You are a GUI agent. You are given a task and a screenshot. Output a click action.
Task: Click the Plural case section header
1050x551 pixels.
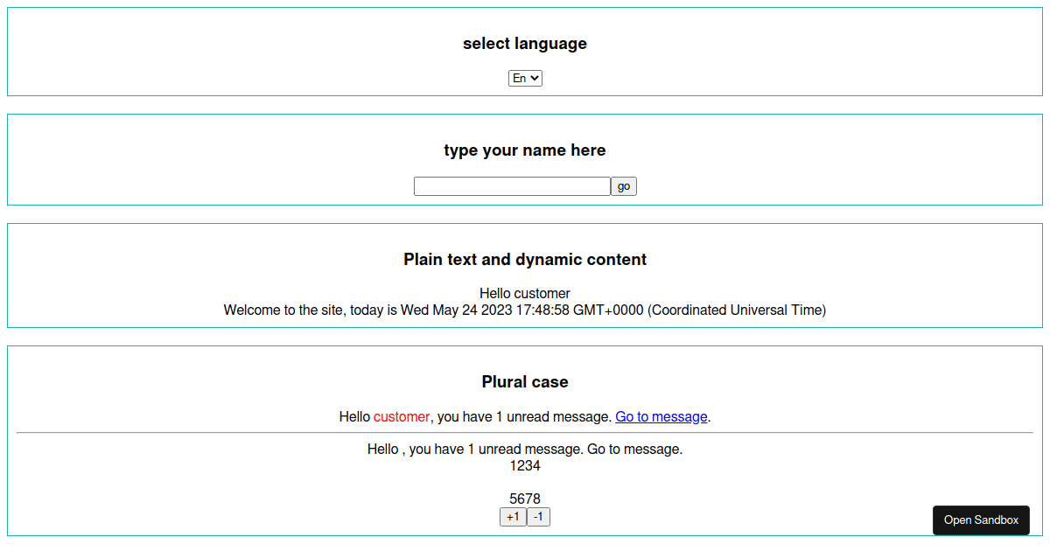[x=525, y=381]
